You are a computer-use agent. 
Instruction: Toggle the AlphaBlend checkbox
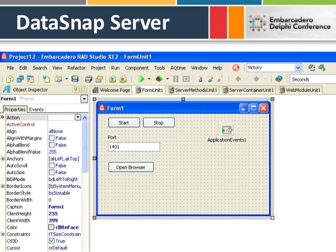coord(52,145)
